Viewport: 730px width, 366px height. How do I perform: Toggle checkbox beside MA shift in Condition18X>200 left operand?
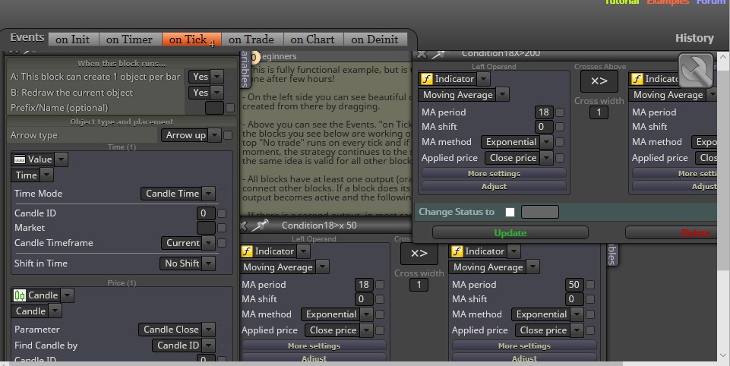[560, 127]
